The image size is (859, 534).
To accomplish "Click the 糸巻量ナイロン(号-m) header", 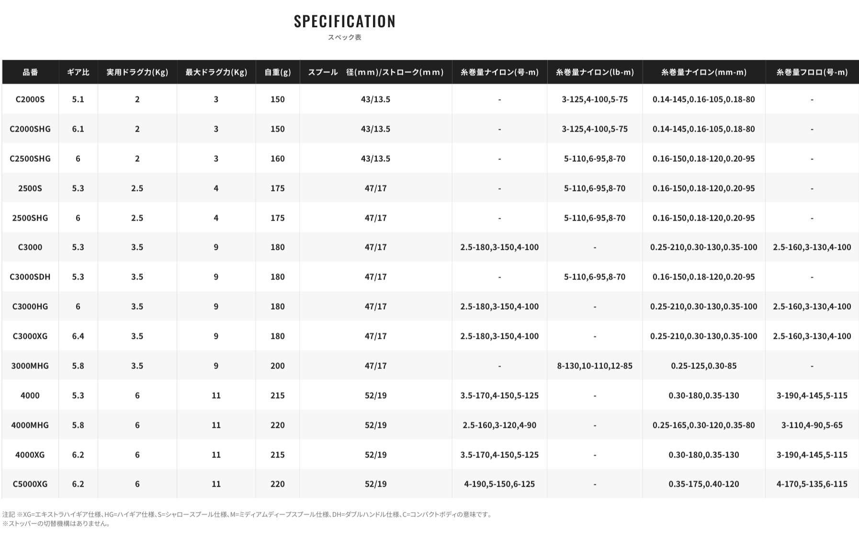I will [x=499, y=72].
